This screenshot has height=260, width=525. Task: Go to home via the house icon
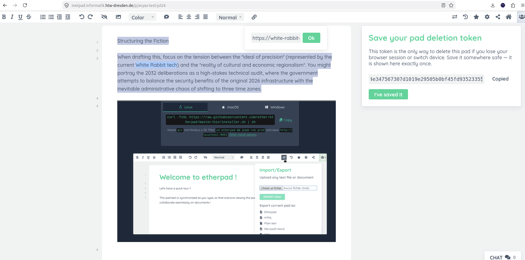coord(509,17)
